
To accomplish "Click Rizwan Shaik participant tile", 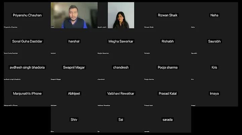I will (x=168, y=15).
